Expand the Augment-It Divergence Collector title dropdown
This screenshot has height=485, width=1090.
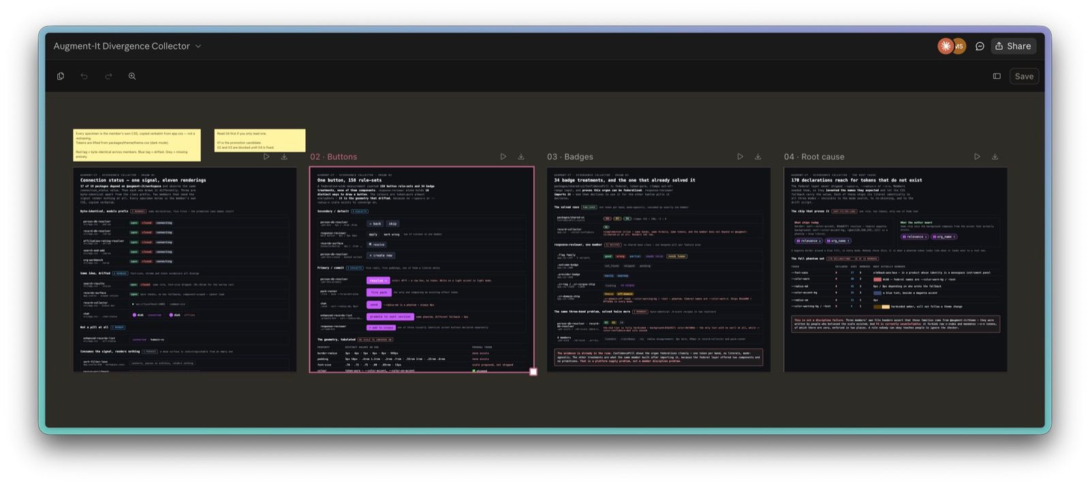(198, 46)
